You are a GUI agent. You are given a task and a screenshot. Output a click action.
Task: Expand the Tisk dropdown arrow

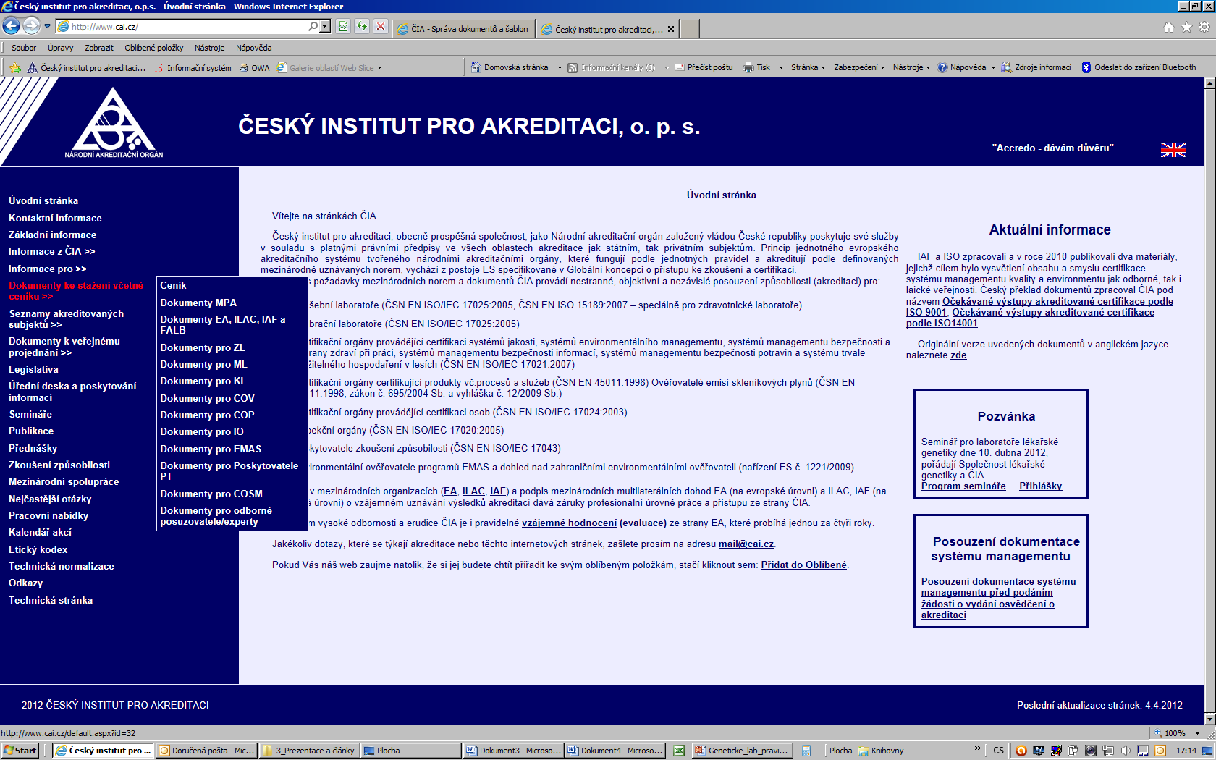[781, 67]
